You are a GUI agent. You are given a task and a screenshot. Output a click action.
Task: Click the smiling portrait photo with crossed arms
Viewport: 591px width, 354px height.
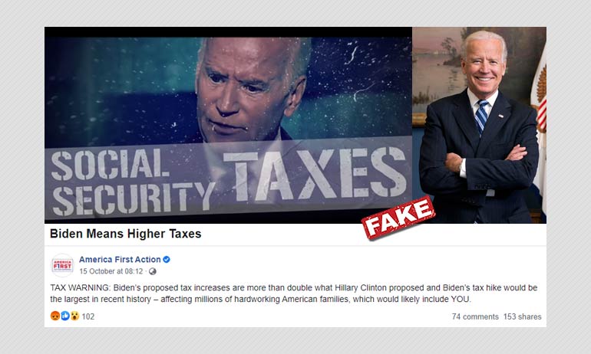(x=480, y=125)
